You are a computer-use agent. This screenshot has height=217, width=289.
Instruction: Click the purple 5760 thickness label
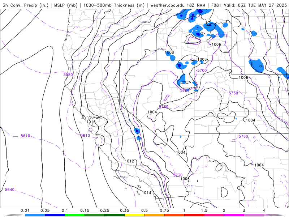coord(243,136)
